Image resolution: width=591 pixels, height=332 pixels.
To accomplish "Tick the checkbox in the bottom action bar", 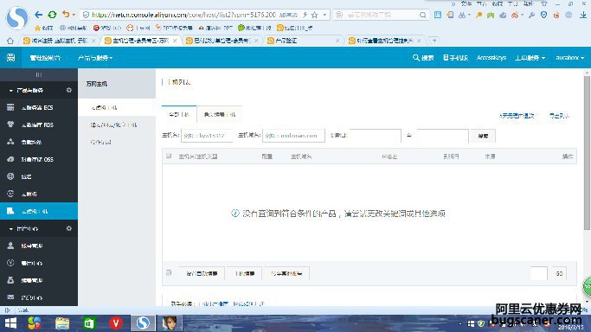I will [x=169, y=273].
